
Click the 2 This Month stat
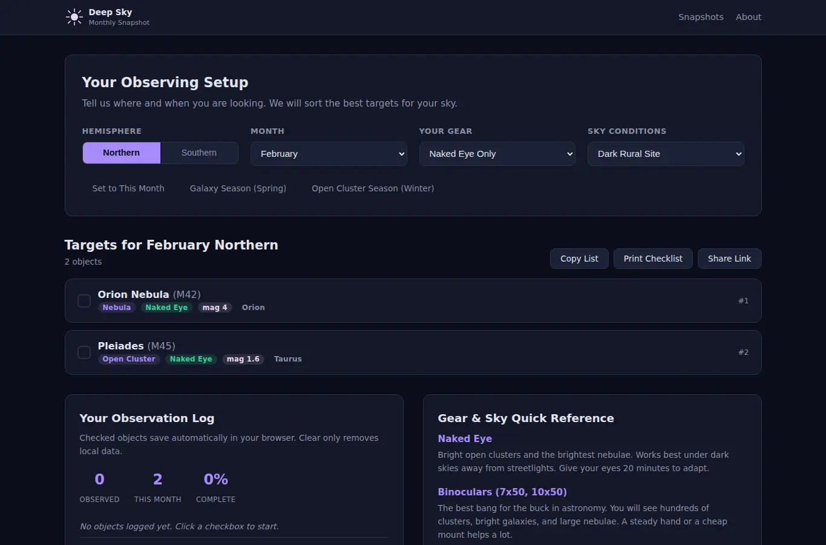(x=157, y=487)
